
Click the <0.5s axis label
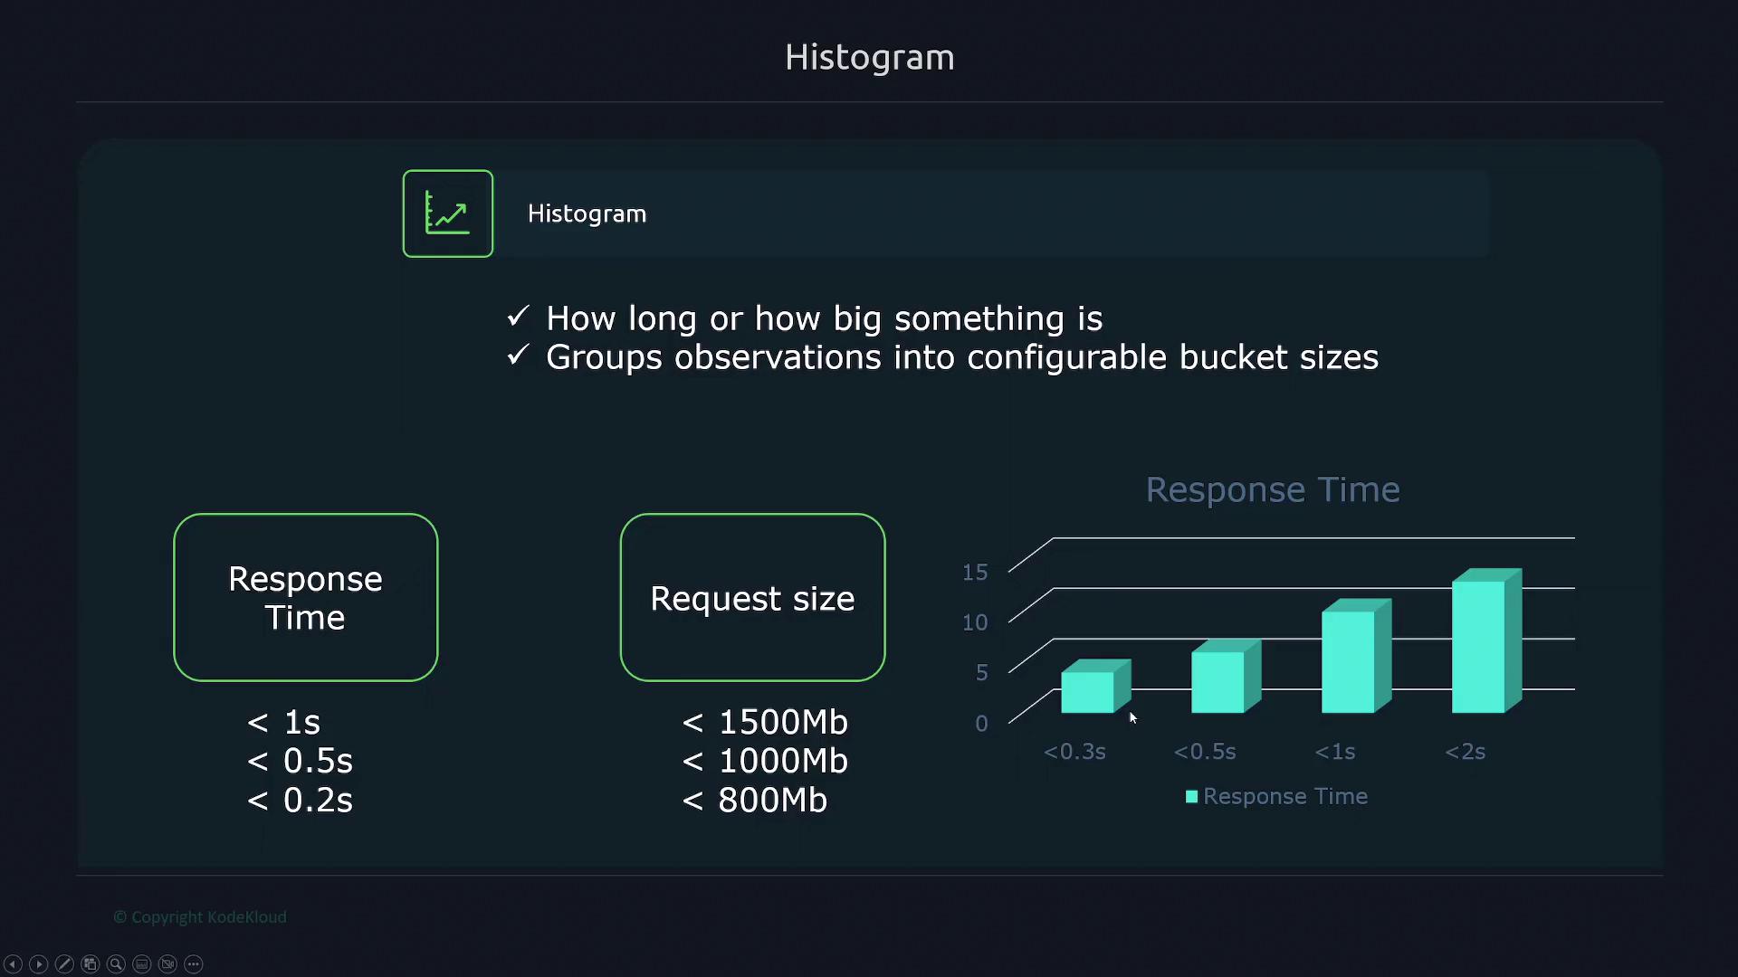pyautogui.click(x=1204, y=752)
